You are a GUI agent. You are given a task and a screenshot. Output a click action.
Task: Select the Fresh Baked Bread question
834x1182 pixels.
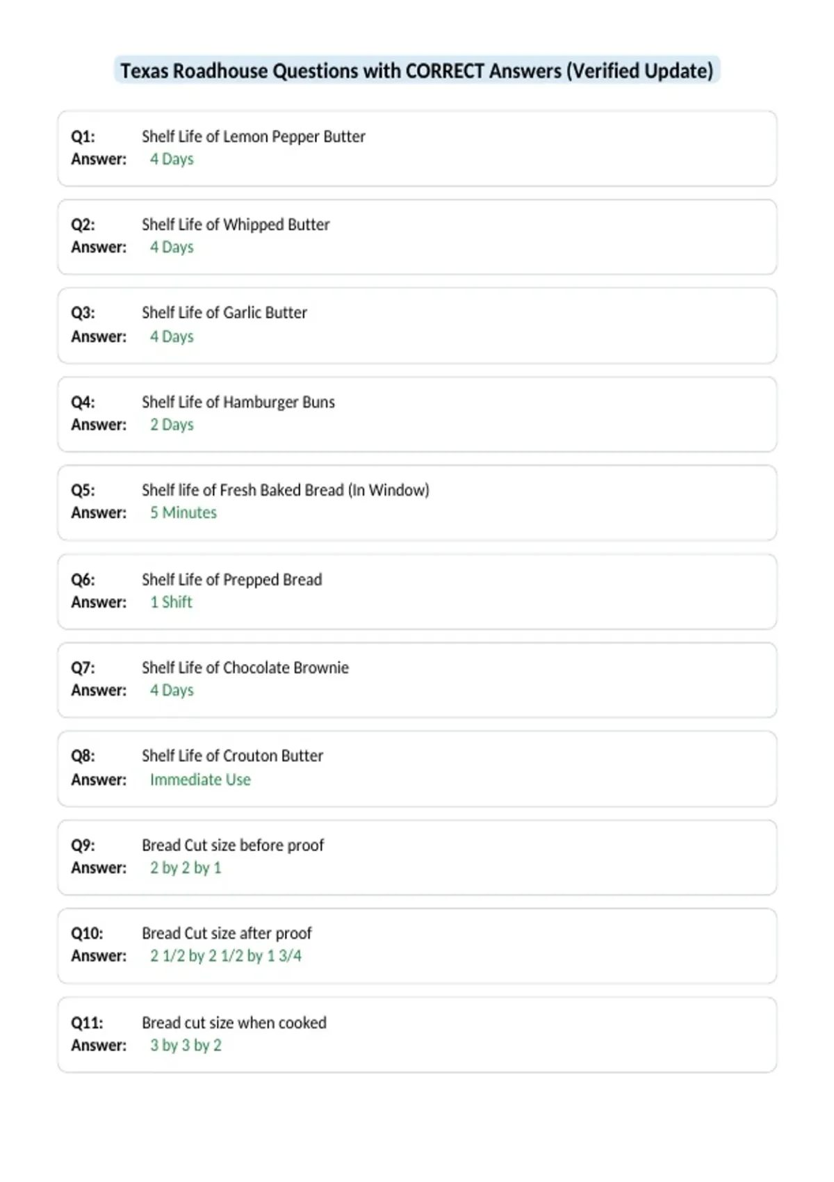[x=286, y=490]
